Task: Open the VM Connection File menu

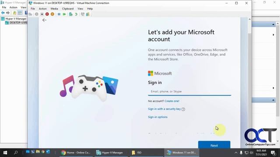Action: click(x=33, y=9)
